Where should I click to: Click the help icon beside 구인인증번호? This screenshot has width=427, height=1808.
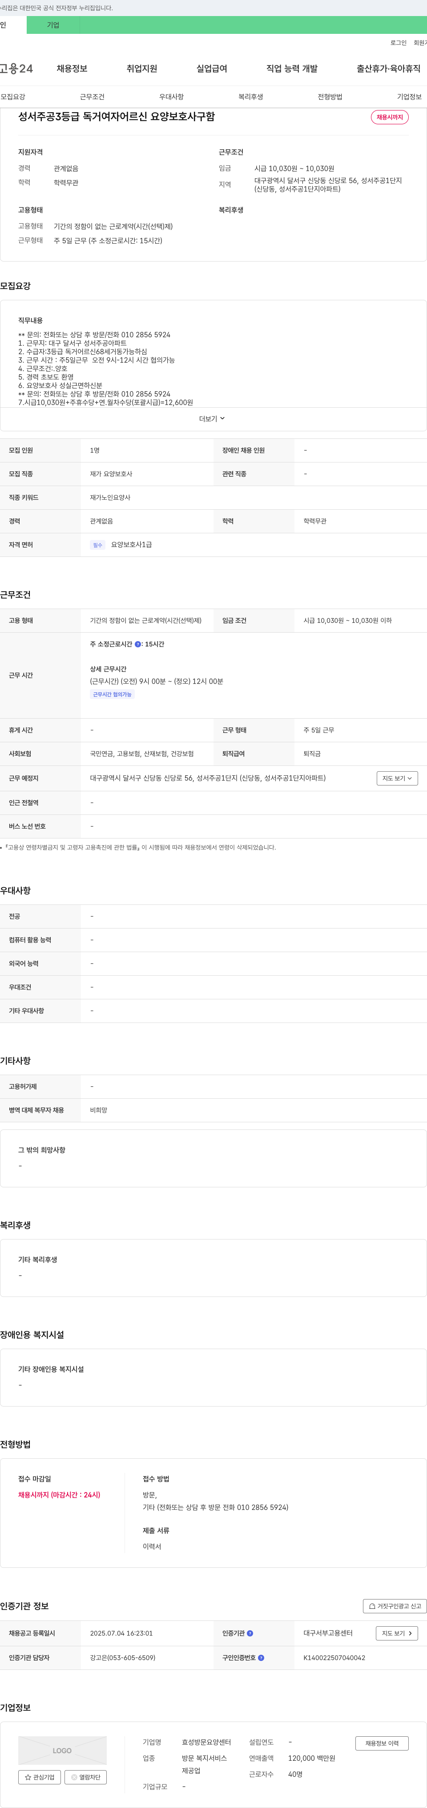coord(261,1658)
